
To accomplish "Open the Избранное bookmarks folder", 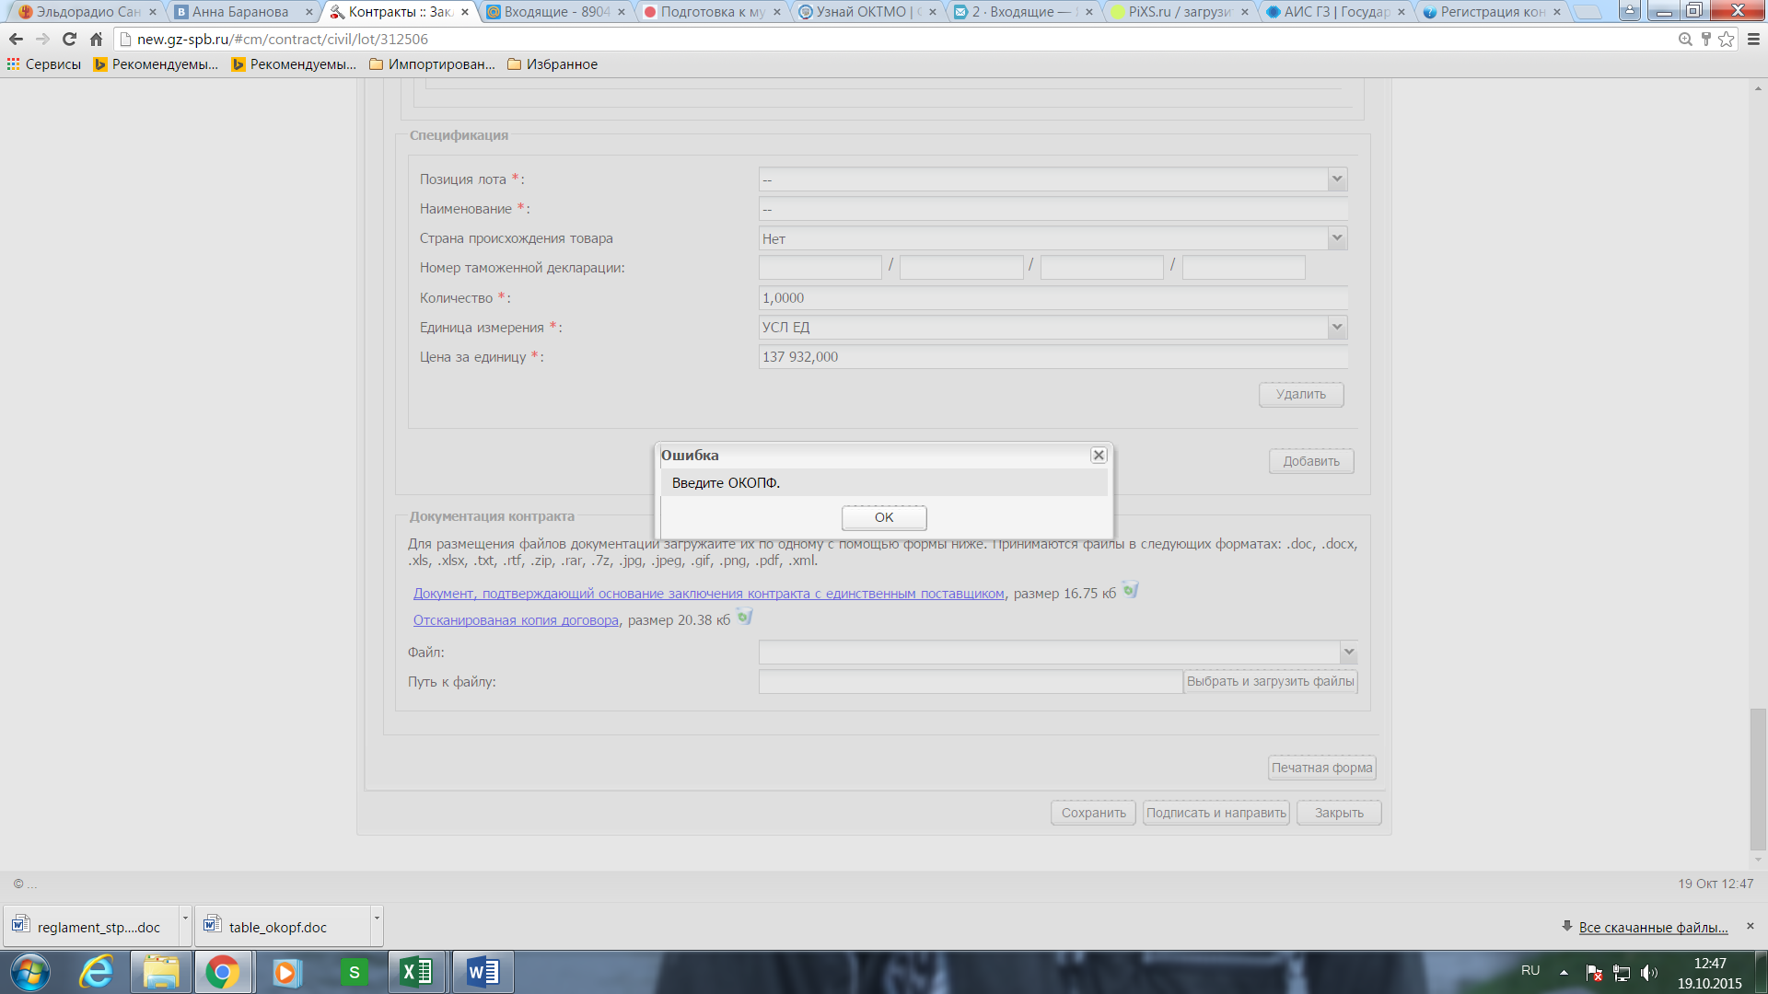I will click(552, 64).
